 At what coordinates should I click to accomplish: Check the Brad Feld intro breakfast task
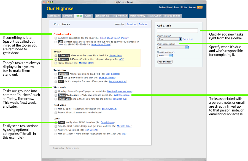56,74
